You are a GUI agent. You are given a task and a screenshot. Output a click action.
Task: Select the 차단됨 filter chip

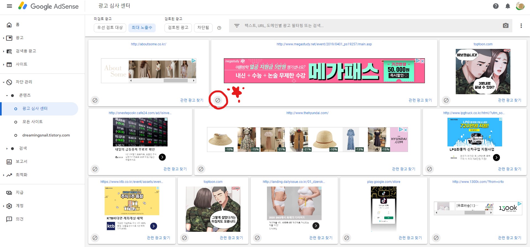(203, 28)
